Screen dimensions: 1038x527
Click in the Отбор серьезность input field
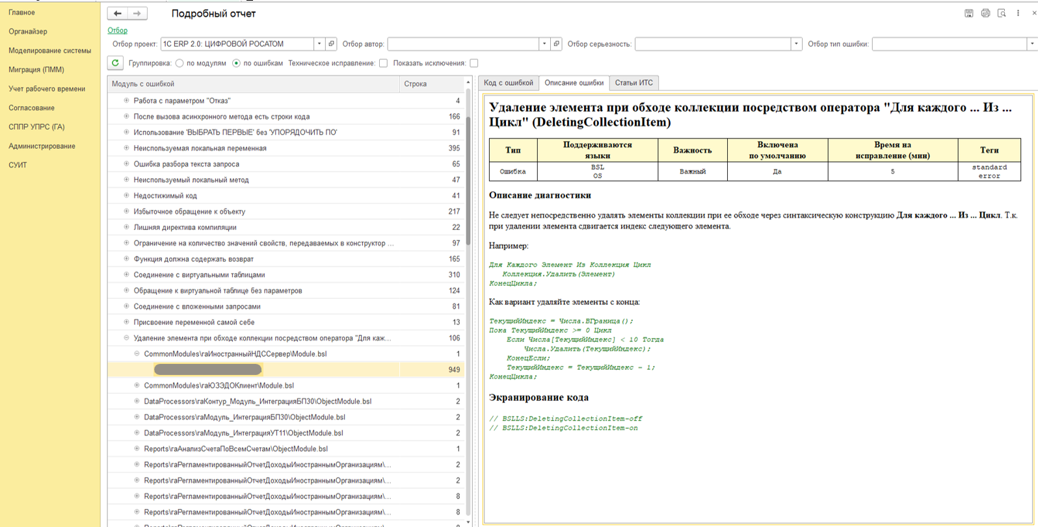[713, 44]
